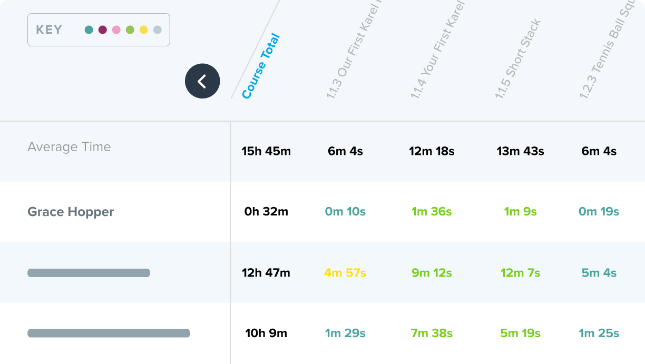Select the gray dot in the key
Viewport: 645px width, 364px height.
pos(158,30)
